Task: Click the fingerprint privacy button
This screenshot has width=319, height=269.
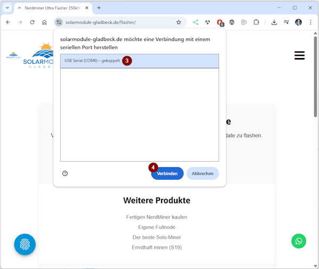Action: click(x=25, y=245)
